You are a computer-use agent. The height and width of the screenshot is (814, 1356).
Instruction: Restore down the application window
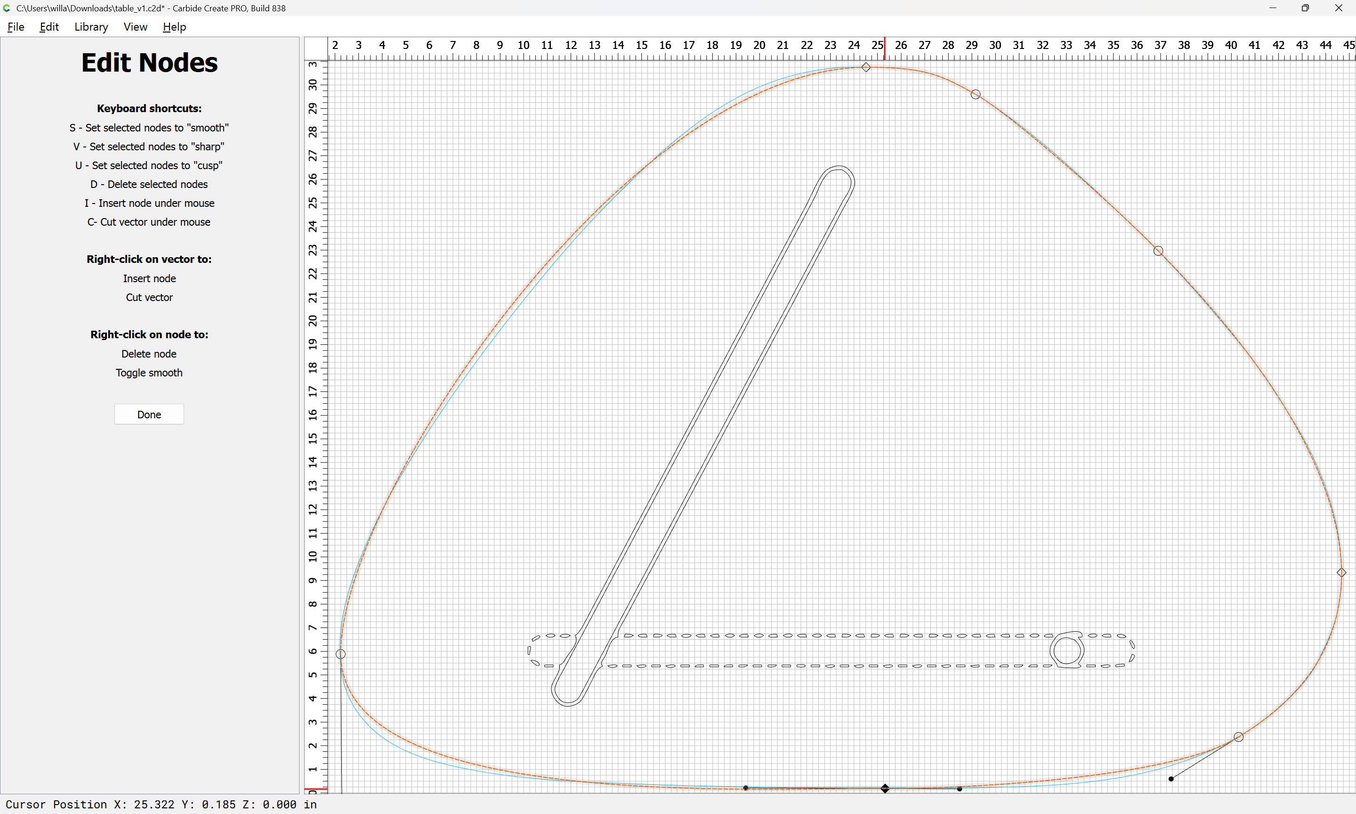click(1305, 8)
